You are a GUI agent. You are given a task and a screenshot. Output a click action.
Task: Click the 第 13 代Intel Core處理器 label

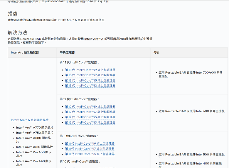pos(80,63)
